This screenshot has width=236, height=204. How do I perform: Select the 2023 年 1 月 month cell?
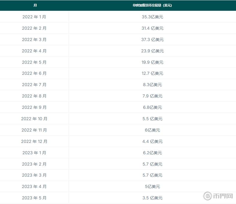coord(34,153)
